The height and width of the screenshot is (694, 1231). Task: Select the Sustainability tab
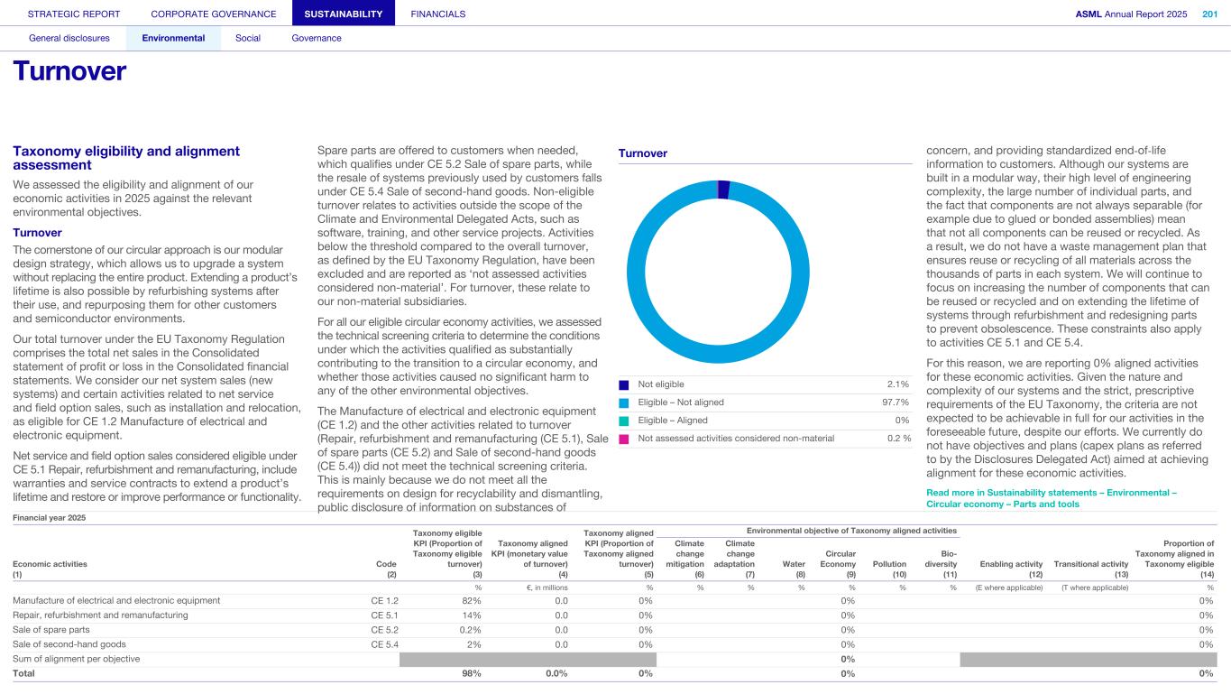pos(343,14)
